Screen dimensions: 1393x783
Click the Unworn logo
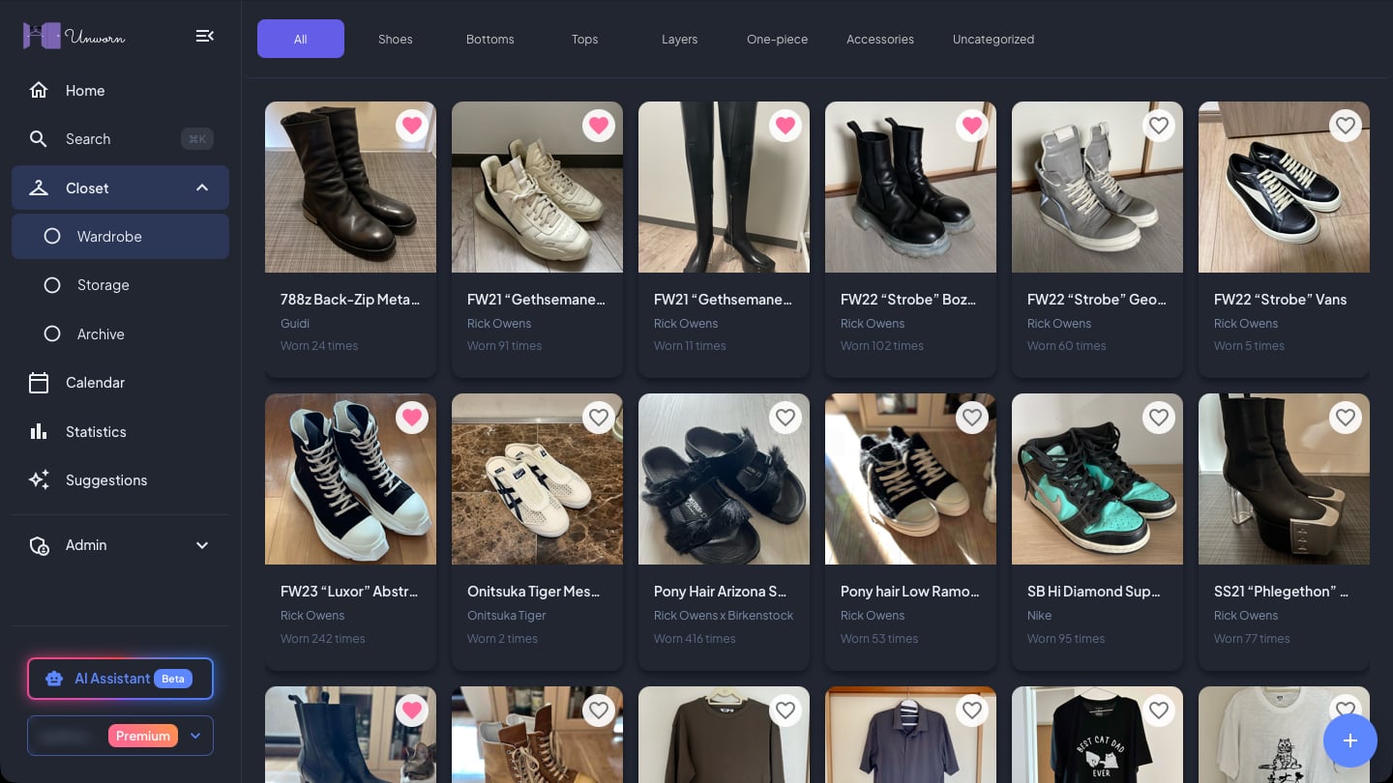click(74, 37)
